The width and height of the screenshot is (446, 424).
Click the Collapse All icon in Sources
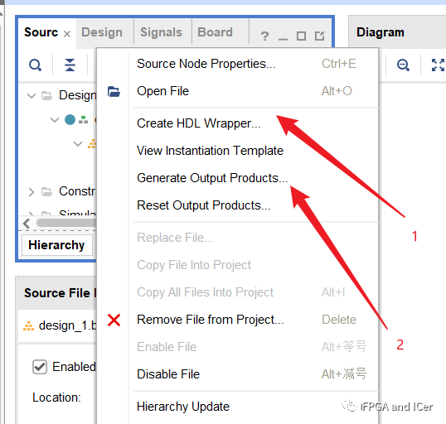pos(70,65)
